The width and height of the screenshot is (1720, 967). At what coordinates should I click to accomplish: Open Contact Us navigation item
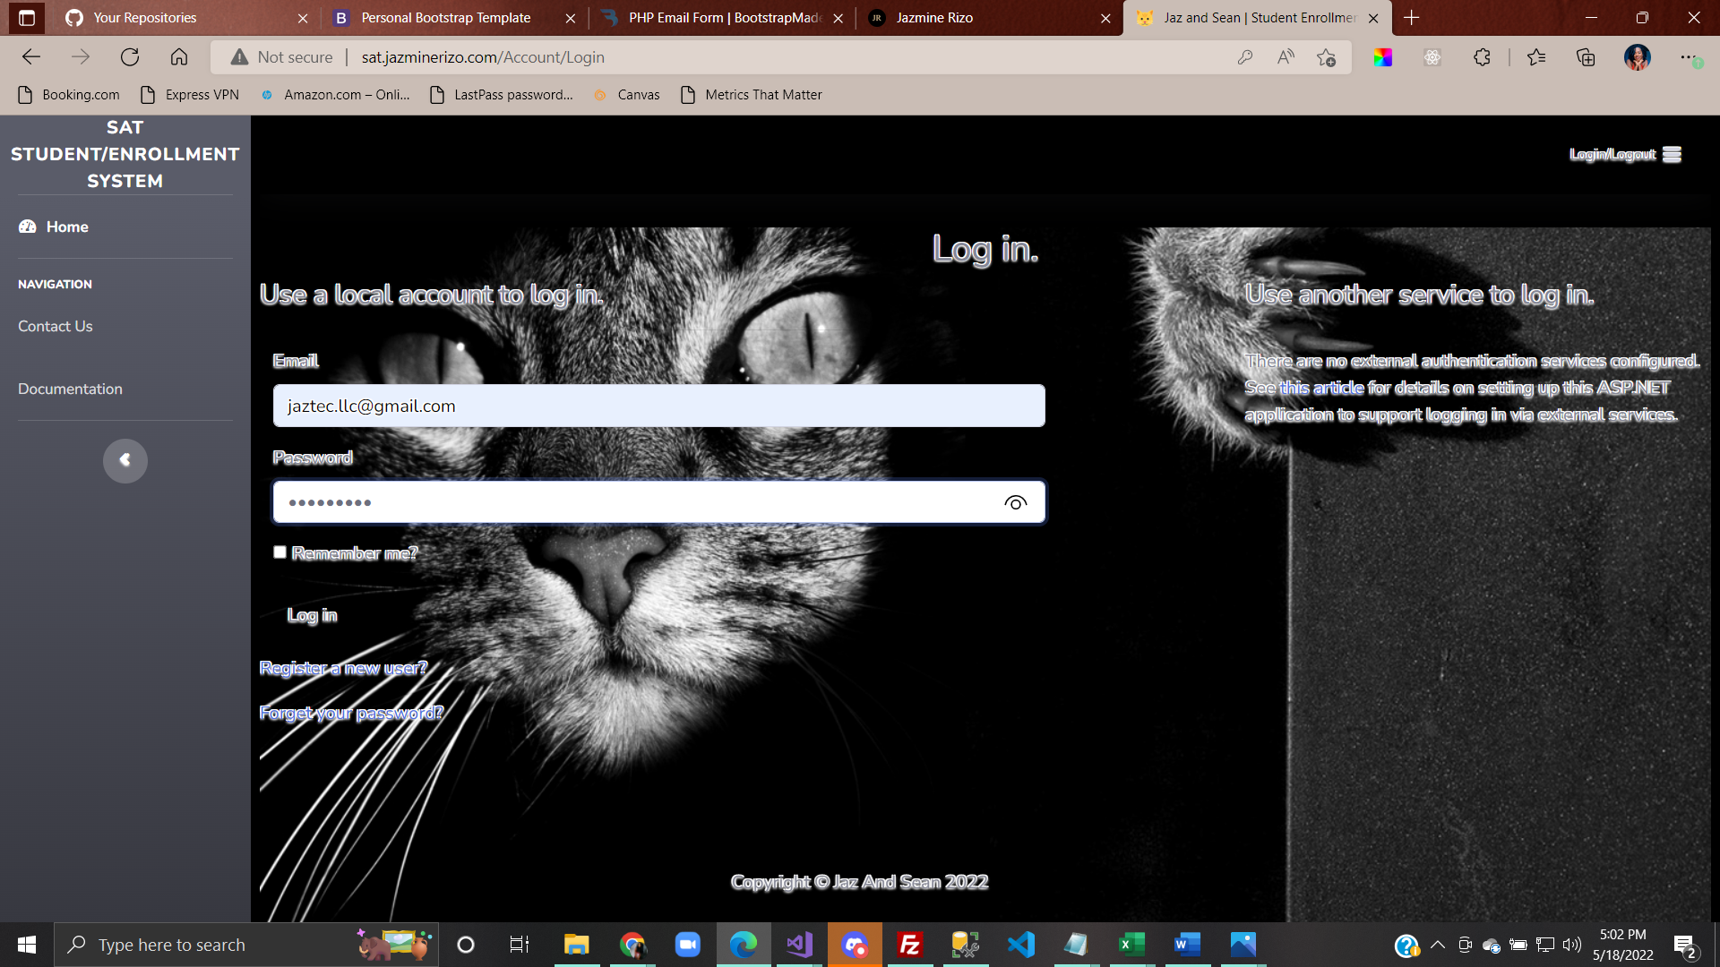click(x=56, y=326)
